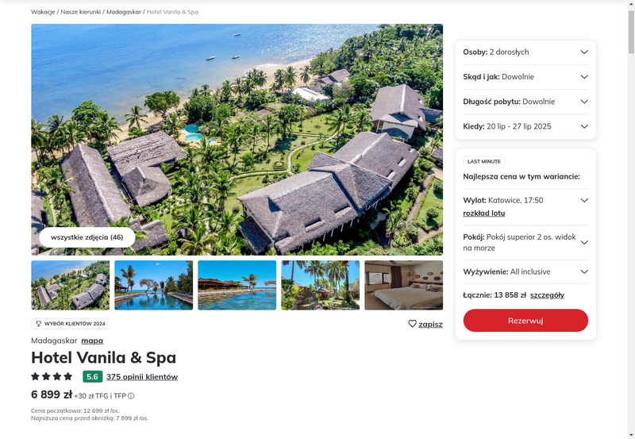Viewport: 635px width, 439px height.
Task: Open the Skąd i jak dropdown
Action: tap(525, 77)
